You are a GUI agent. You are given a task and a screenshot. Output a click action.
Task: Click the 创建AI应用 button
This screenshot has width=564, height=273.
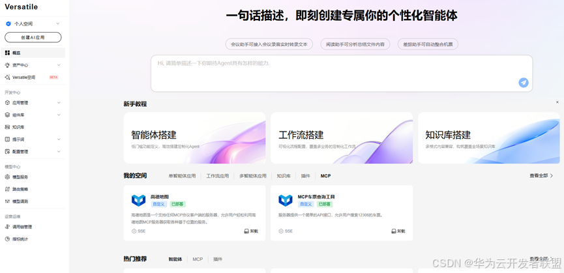tap(33, 37)
